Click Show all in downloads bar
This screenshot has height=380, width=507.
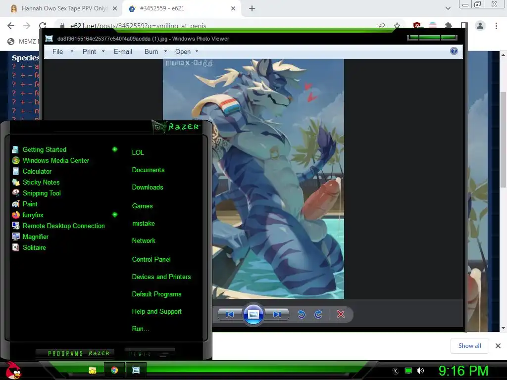click(470, 346)
